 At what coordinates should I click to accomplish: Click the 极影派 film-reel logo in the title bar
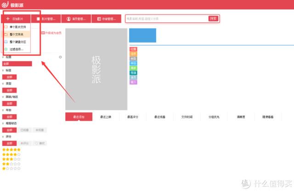[x=5, y=5]
